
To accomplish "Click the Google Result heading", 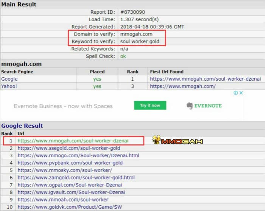I will (22, 126).
